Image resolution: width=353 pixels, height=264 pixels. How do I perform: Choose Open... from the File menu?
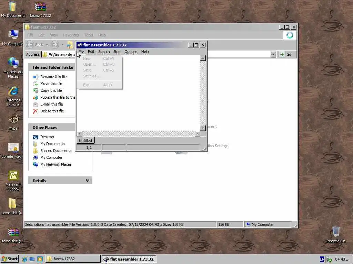[100, 64]
